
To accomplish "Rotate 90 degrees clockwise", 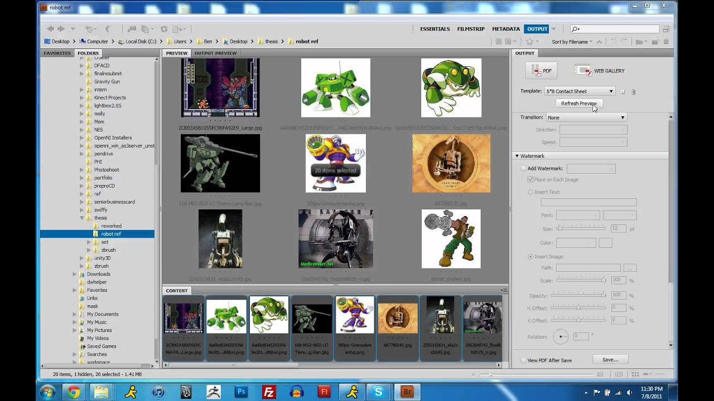I will 624,42.
